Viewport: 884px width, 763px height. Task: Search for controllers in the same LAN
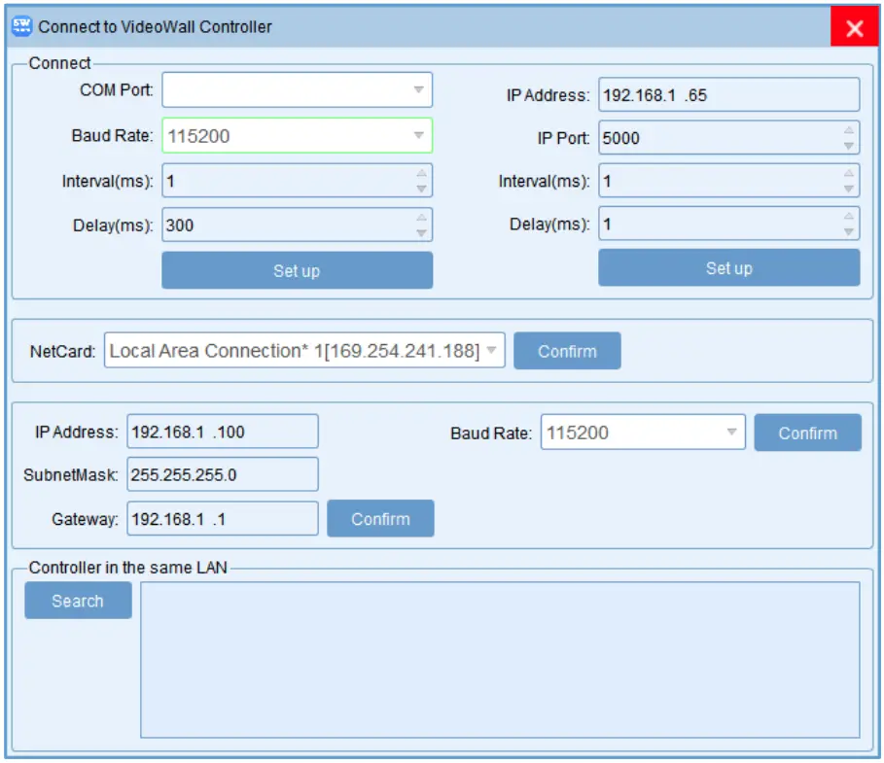point(78,601)
